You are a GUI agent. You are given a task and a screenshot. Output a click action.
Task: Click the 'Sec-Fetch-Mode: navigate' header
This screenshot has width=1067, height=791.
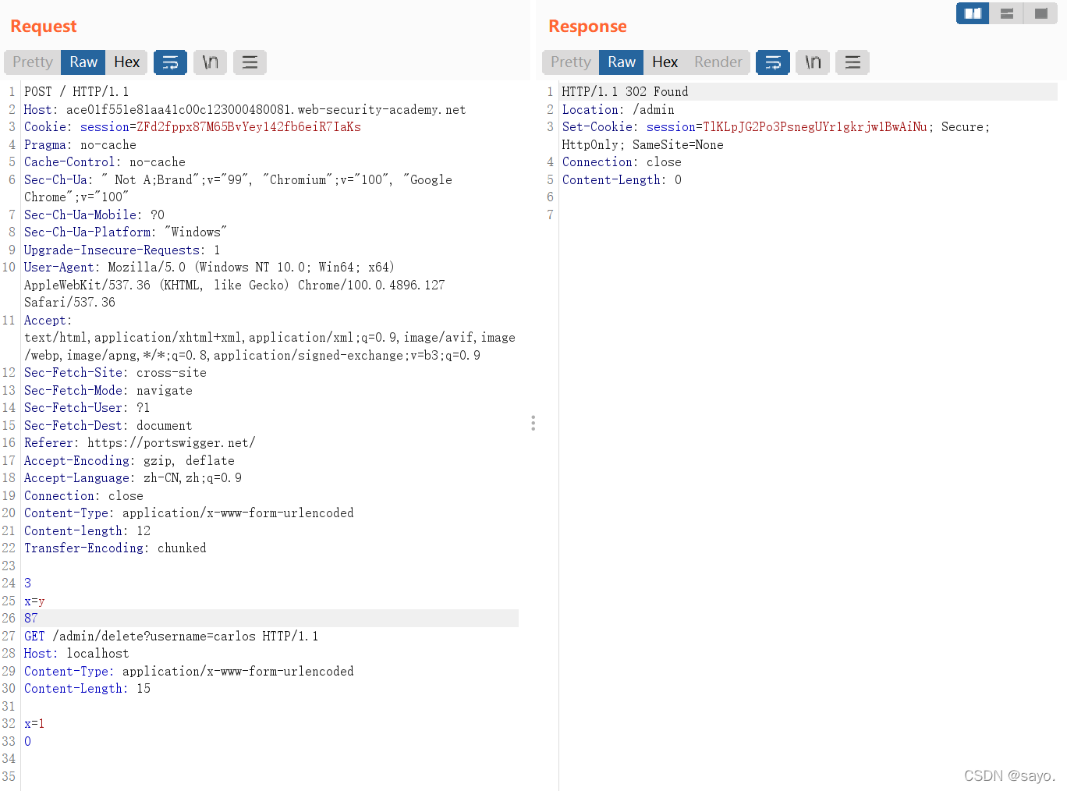[x=108, y=391]
